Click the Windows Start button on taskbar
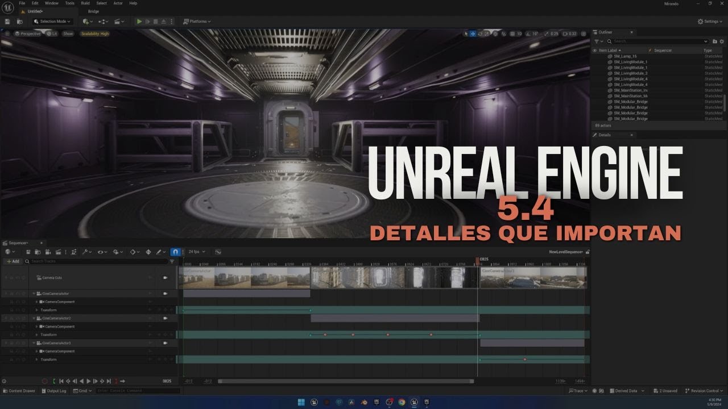The image size is (728, 409). click(x=301, y=402)
